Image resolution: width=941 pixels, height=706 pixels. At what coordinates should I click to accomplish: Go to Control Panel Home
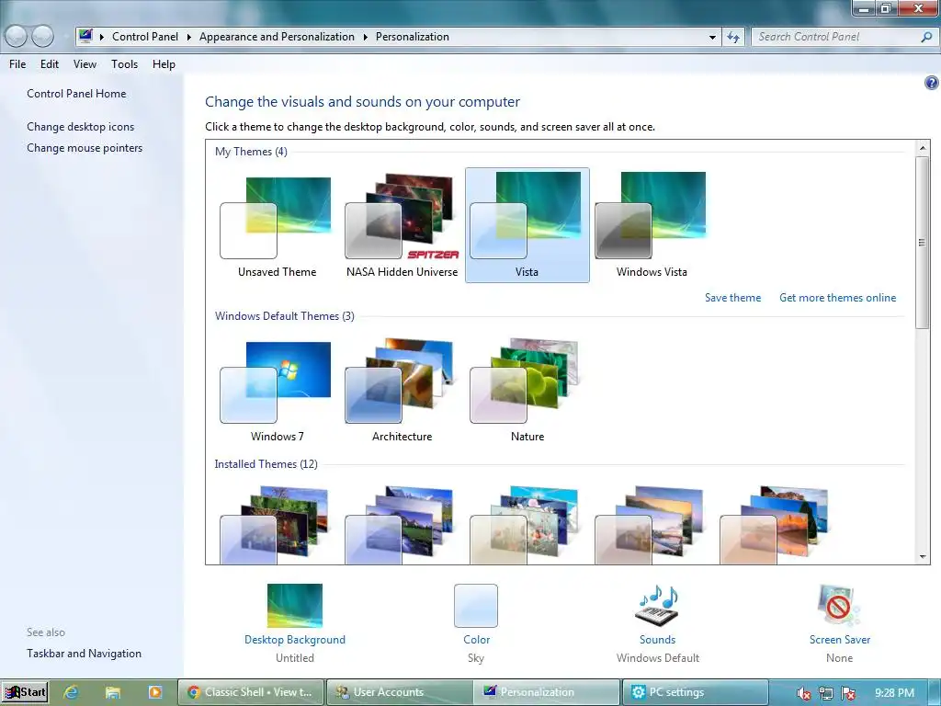pyautogui.click(x=76, y=94)
